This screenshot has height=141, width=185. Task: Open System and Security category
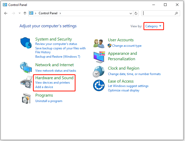(x=53, y=39)
